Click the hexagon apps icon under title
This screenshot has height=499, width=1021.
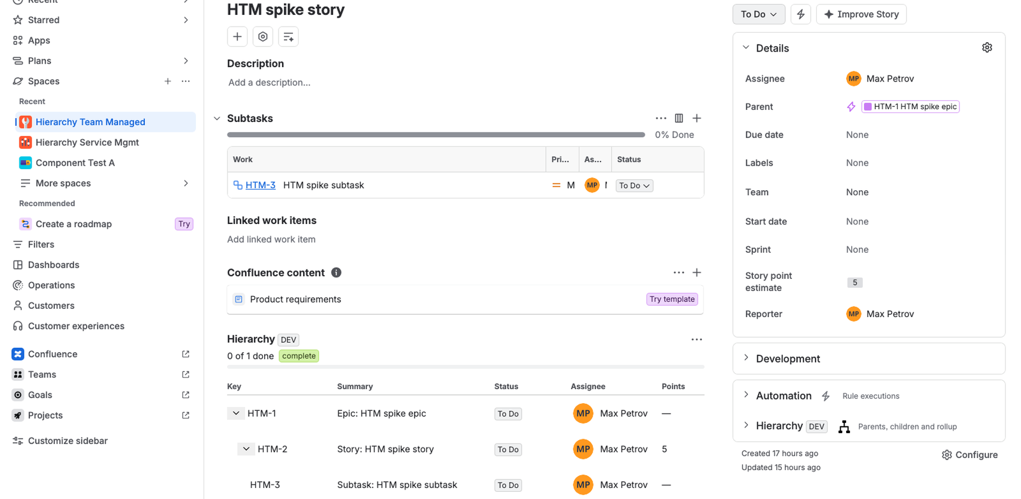pos(263,37)
